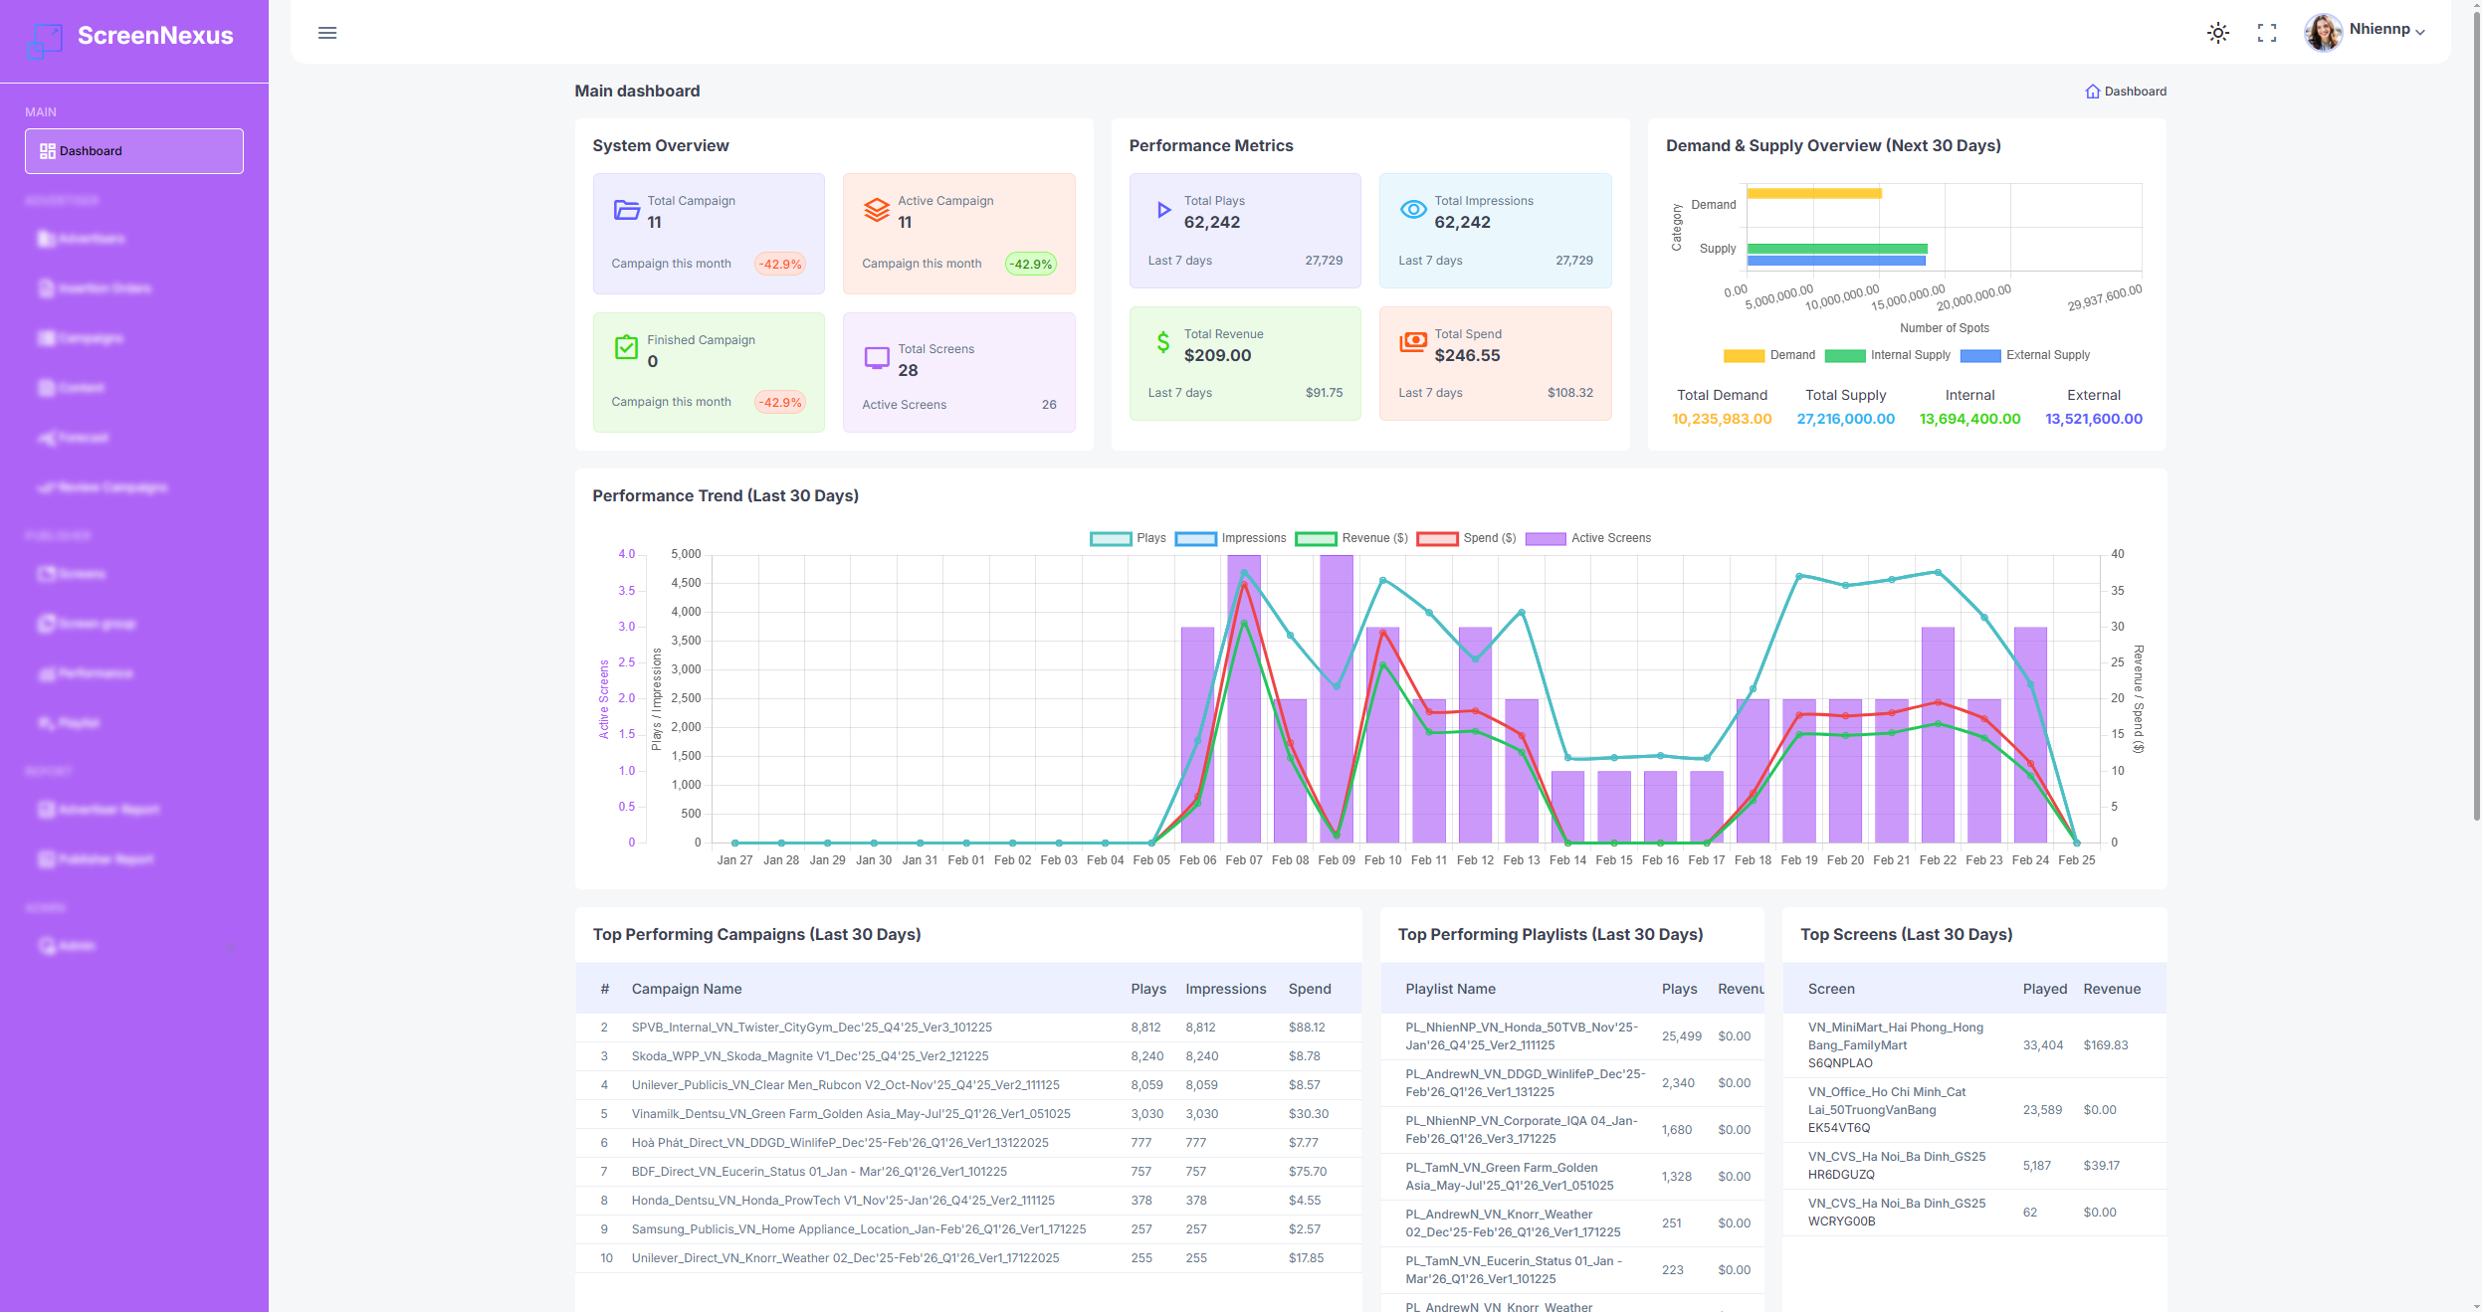Open Insertion Orders menu item
This screenshot has width=2482, height=1312.
pyautogui.click(x=104, y=288)
